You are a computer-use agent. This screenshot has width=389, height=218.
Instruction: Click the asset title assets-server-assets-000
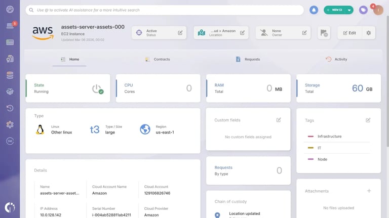click(x=93, y=27)
